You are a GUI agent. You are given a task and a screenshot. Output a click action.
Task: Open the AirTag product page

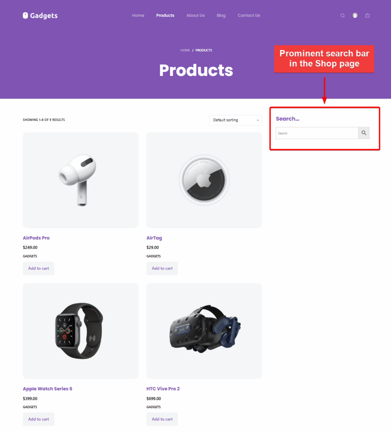pos(154,238)
